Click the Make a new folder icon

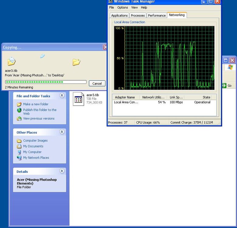coord(19,104)
